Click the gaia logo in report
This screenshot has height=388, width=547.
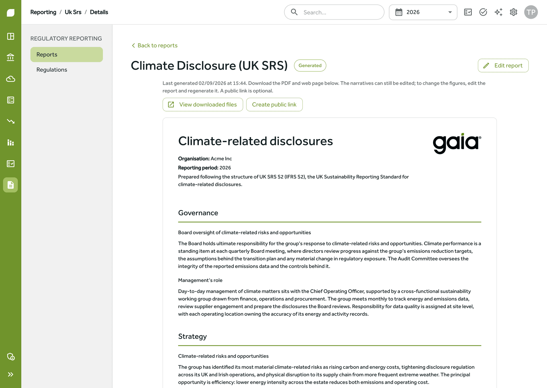coord(457,144)
